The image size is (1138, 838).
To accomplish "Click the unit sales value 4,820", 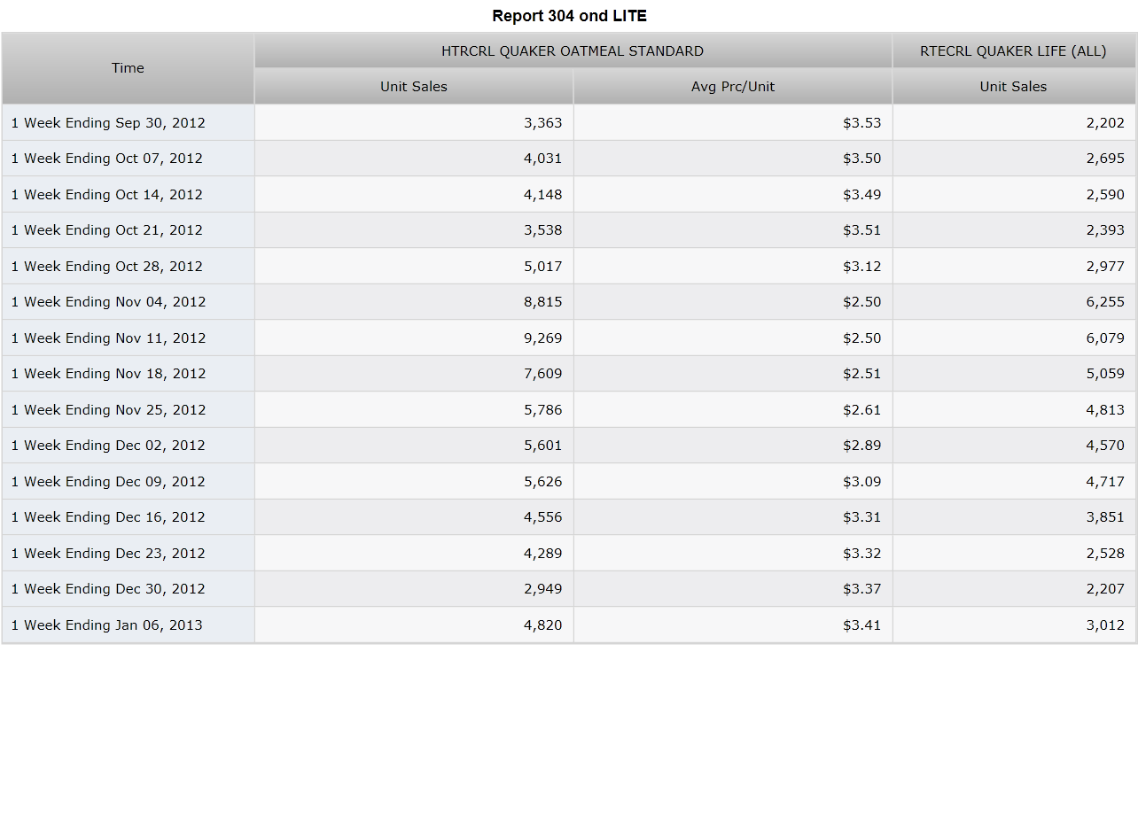I will tap(543, 625).
